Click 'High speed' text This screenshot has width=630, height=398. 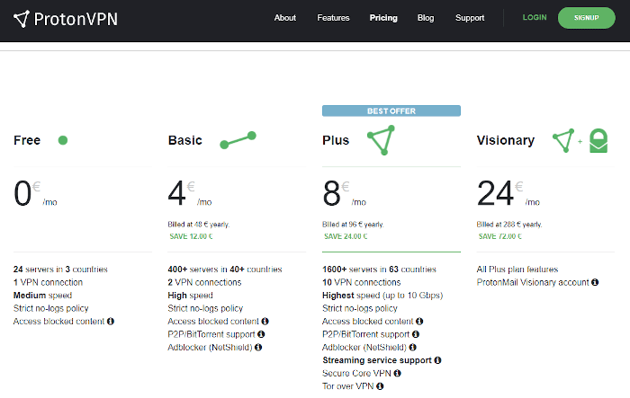coord(190,296)
